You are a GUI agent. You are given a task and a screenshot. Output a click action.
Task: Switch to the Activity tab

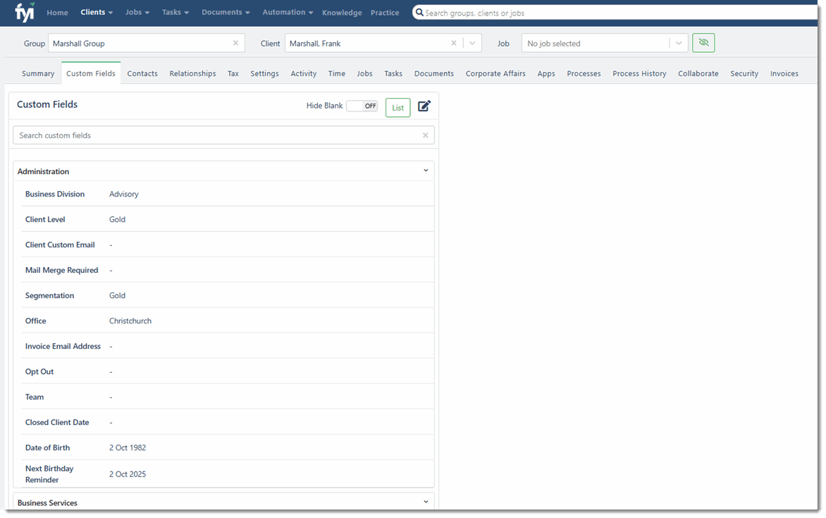[304, 74]
